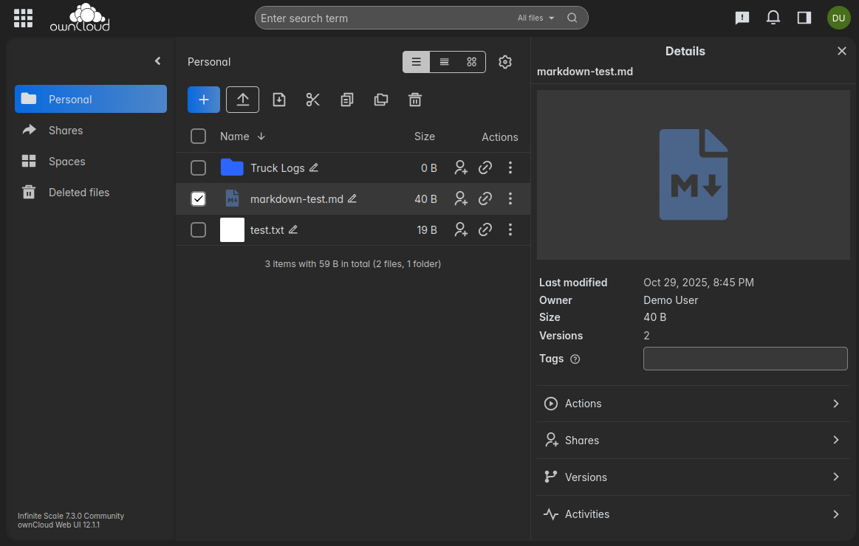The height and width of the screenshot is (546, 859).
Task: Toggle the select all files checkbox
Action: 198,136
